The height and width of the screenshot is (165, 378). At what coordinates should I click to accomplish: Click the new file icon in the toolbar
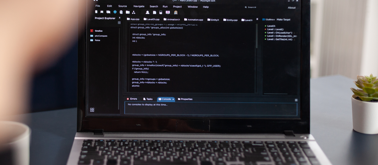coord(96,12)
